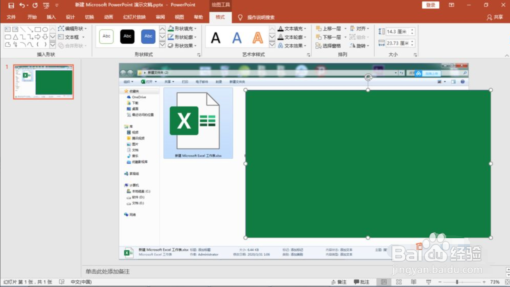Click the Redo/repeat icon
510x287 pixels.
point(35,5)
